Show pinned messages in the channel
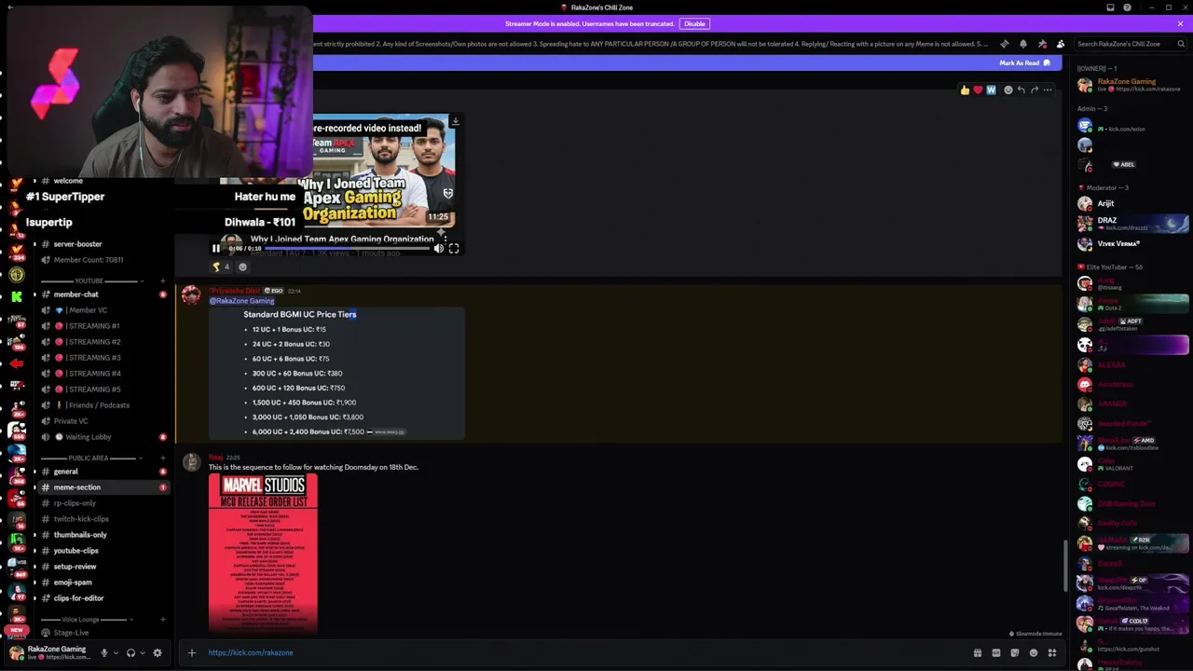The width and height of the screenshot is (1193, 671). pyautogui.click(x=1042, y=44)
